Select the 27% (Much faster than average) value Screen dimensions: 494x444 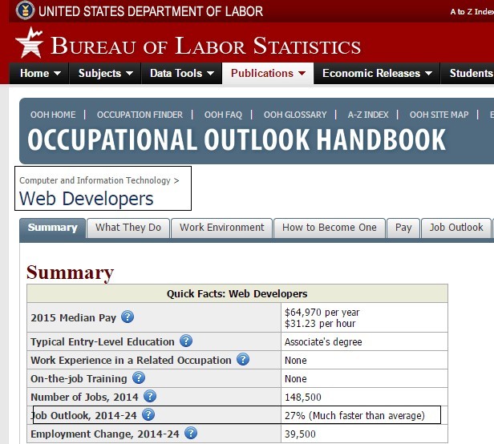(x=354, y=415)
